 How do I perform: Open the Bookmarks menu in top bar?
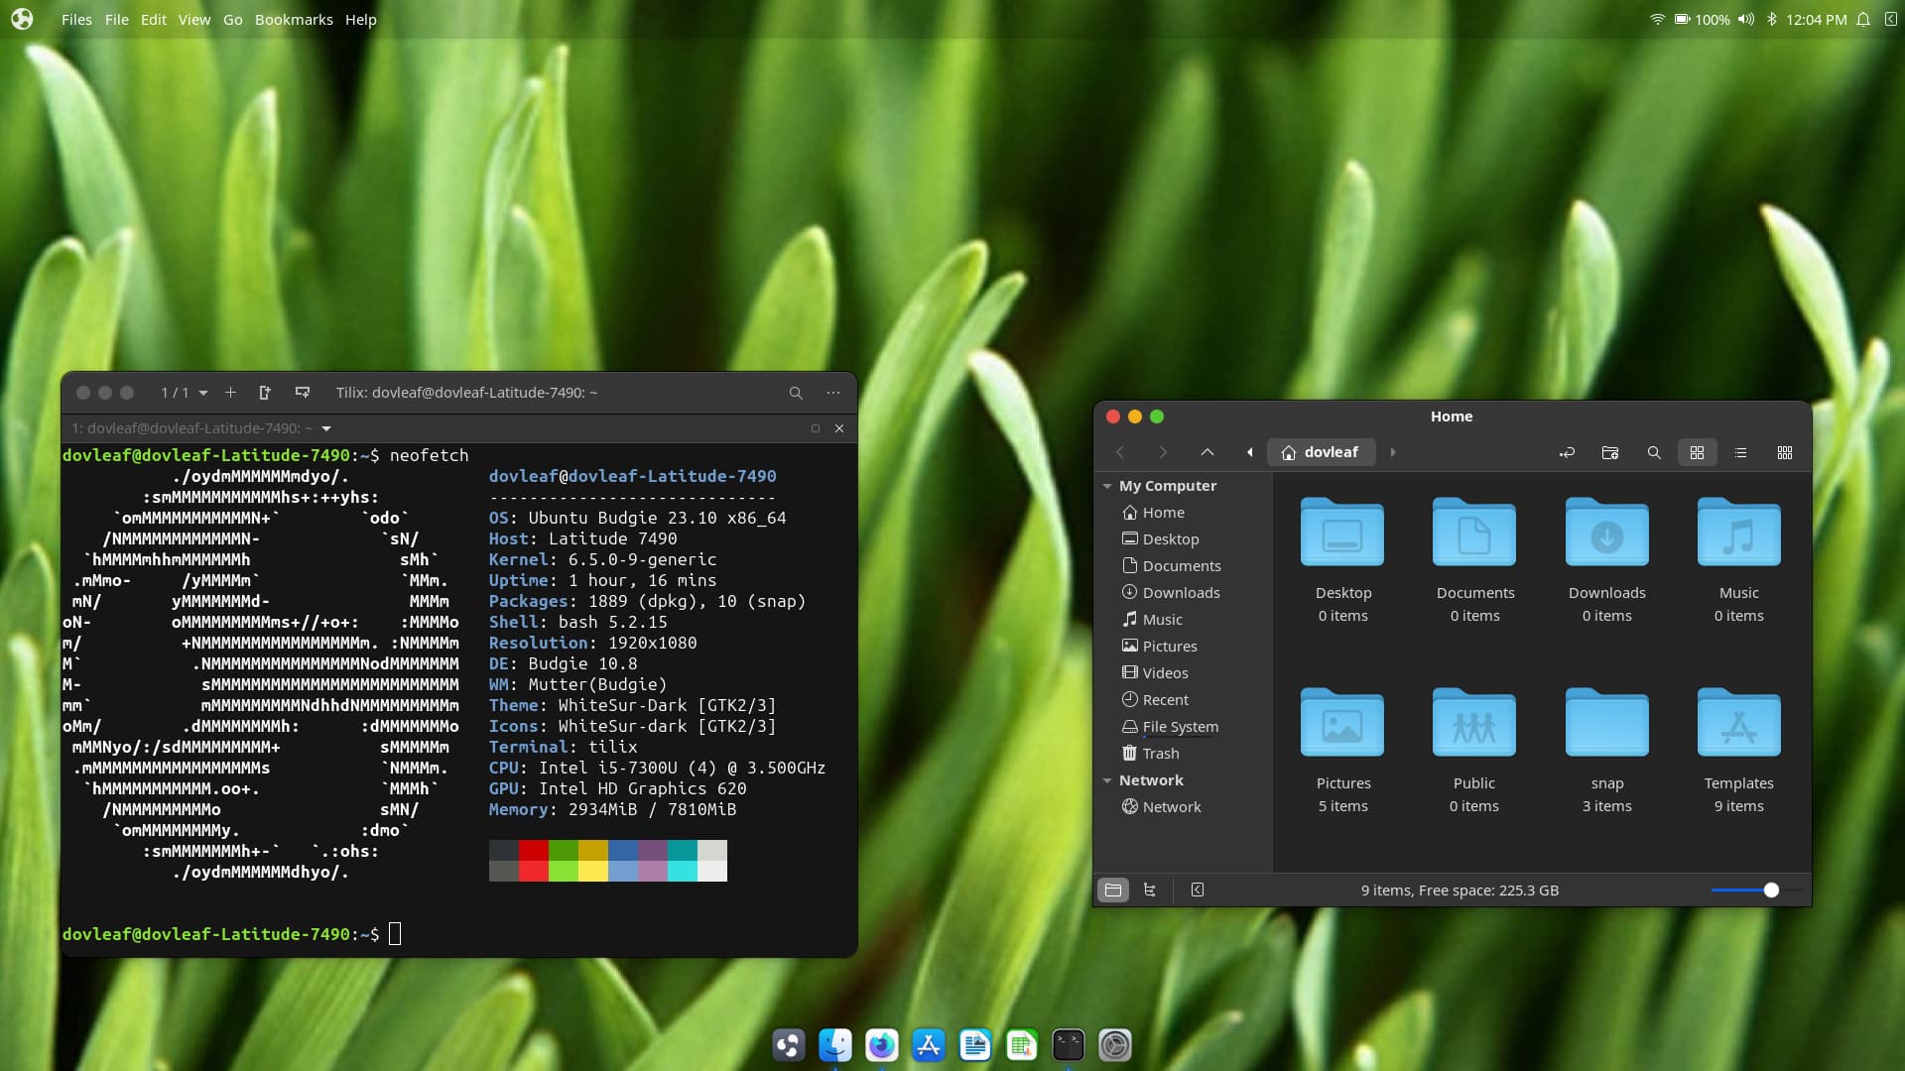point(294,19)
